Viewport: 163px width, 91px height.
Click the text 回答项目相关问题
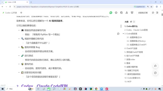point(33,73)
